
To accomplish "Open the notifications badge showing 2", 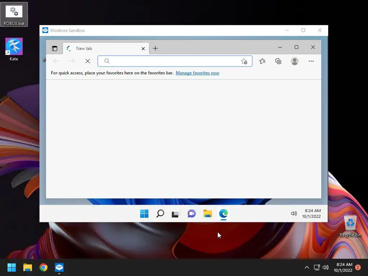I will click(358, 267).
